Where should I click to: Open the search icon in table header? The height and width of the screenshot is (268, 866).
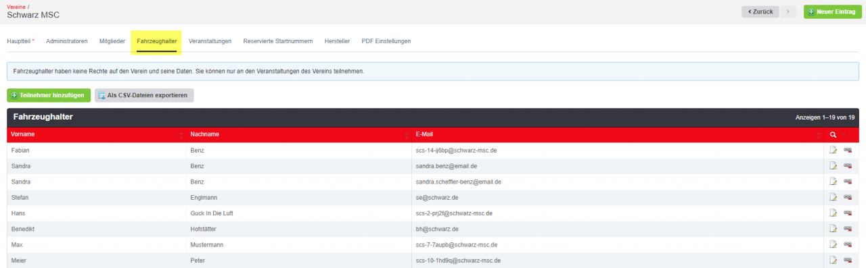pos(833,134)
